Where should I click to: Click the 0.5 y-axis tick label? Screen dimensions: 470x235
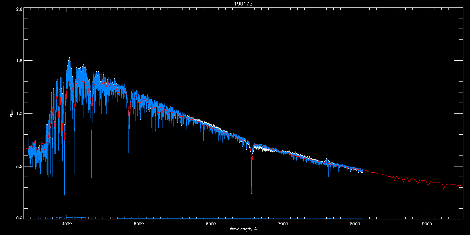[x=19, y=166]
